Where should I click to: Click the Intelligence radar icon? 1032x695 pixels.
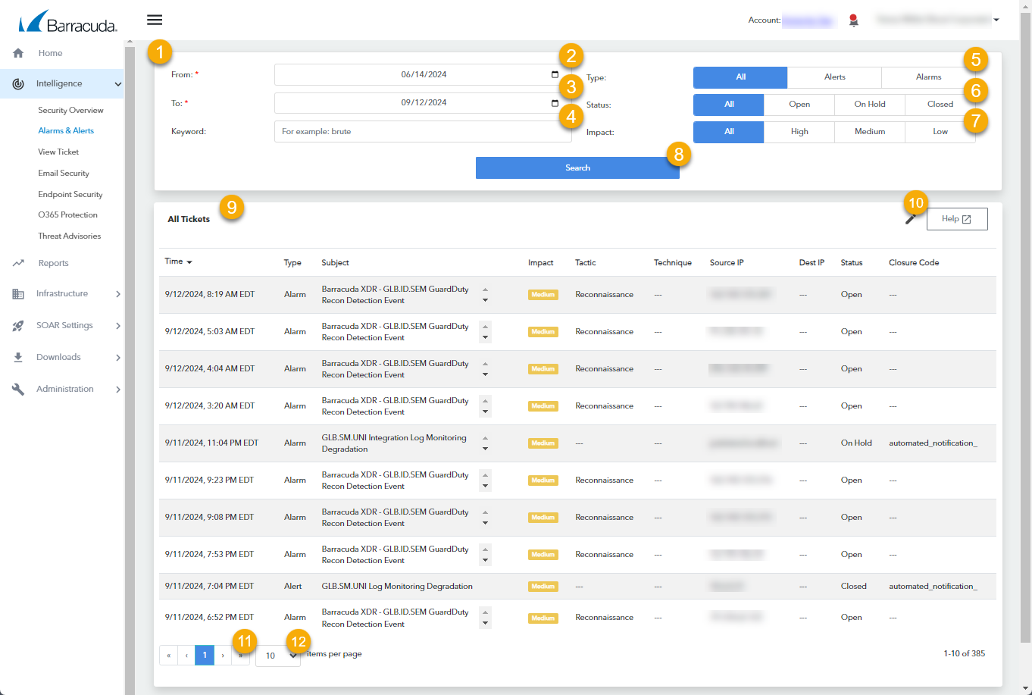click(x=18, y=83)
